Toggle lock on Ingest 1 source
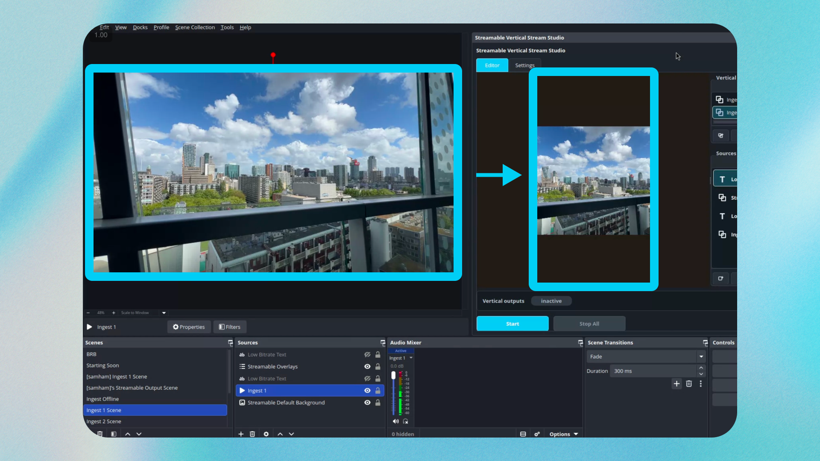Screen dimensions: 820x461 (378, 391)
